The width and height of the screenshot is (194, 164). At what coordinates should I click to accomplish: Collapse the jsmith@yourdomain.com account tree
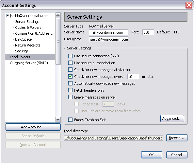tap(8, 16)
